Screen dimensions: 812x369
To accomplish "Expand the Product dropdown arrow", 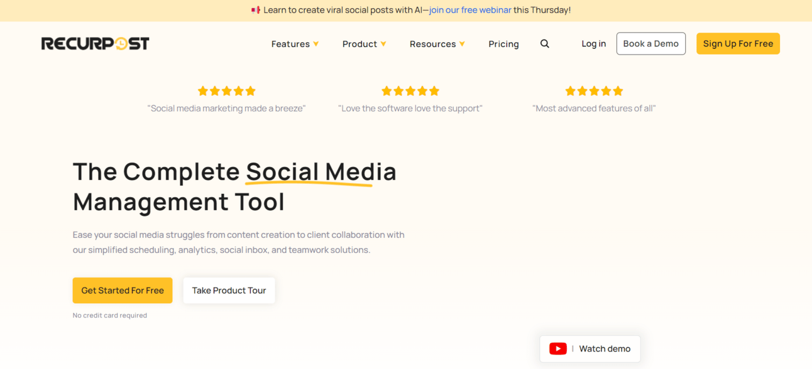I will coord(383,44).
